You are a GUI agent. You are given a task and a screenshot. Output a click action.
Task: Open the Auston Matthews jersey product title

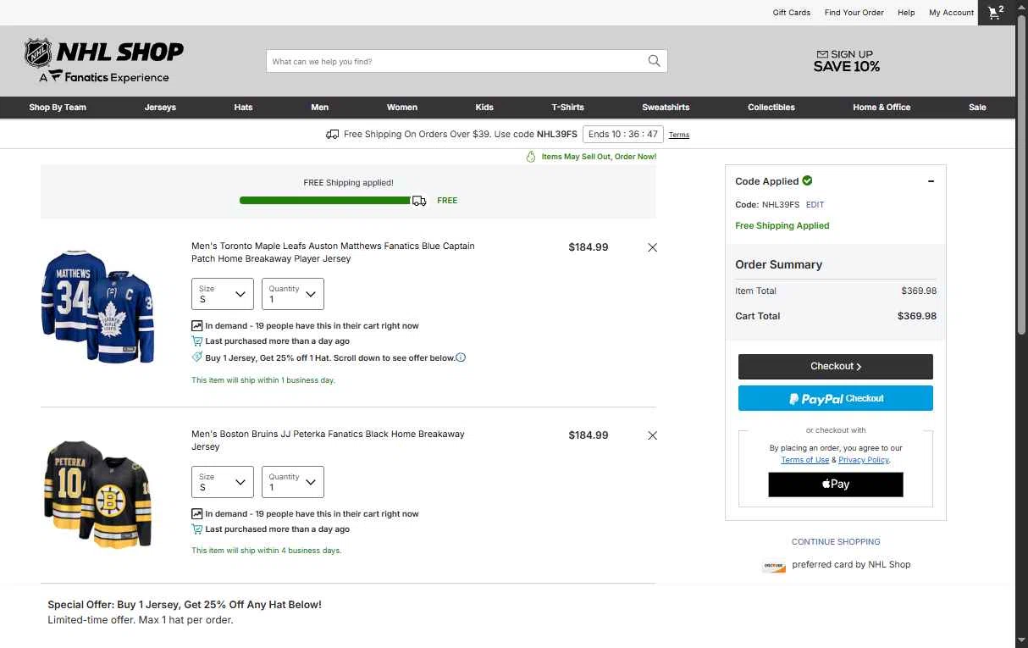point(333,252)
